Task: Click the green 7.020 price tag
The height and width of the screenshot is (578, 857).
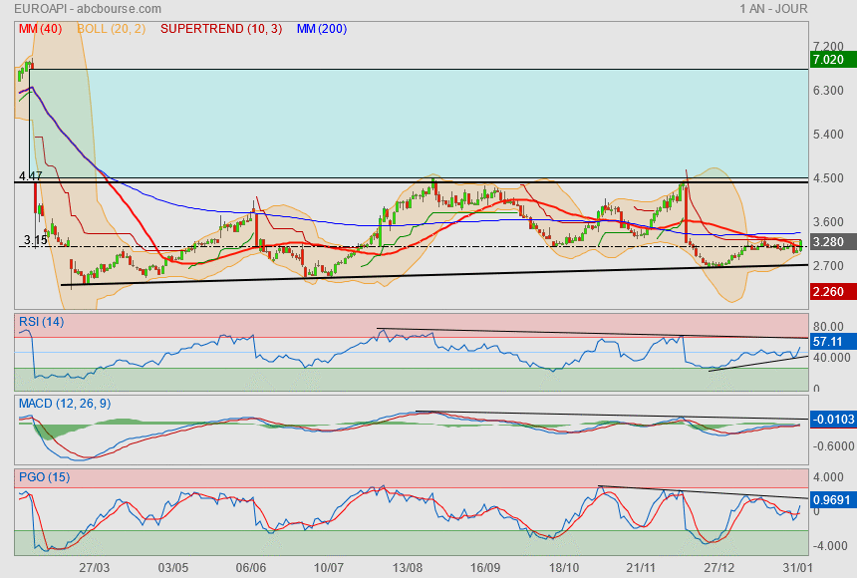Action: tap(833, 59)
